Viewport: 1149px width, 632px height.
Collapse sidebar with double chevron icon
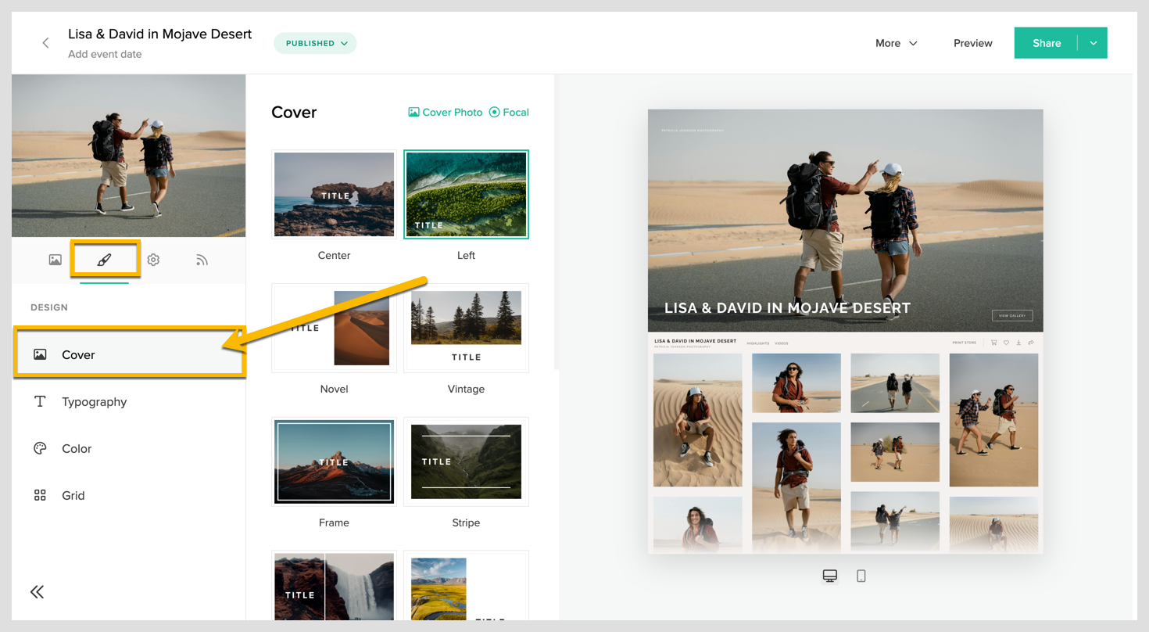tap(37, 592)
